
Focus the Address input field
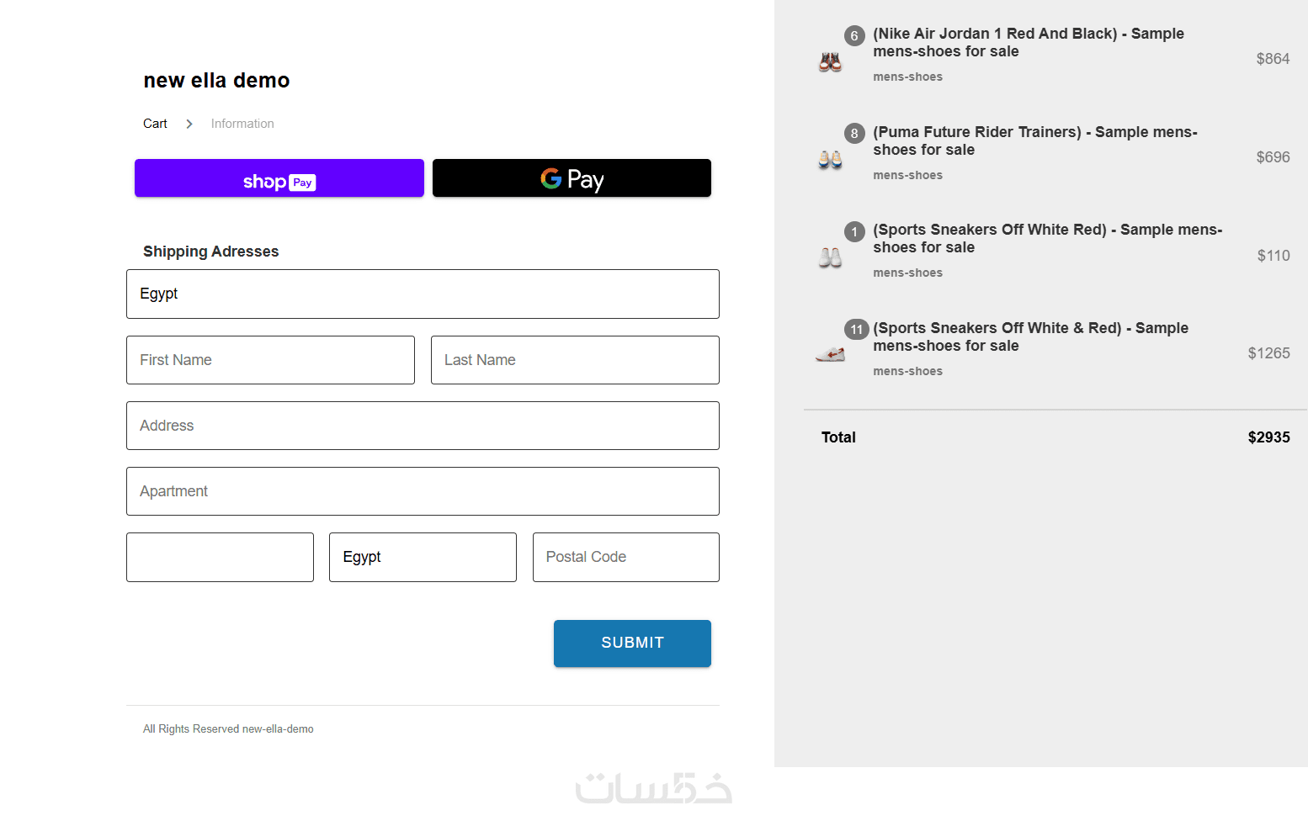[x=423, y=426]
